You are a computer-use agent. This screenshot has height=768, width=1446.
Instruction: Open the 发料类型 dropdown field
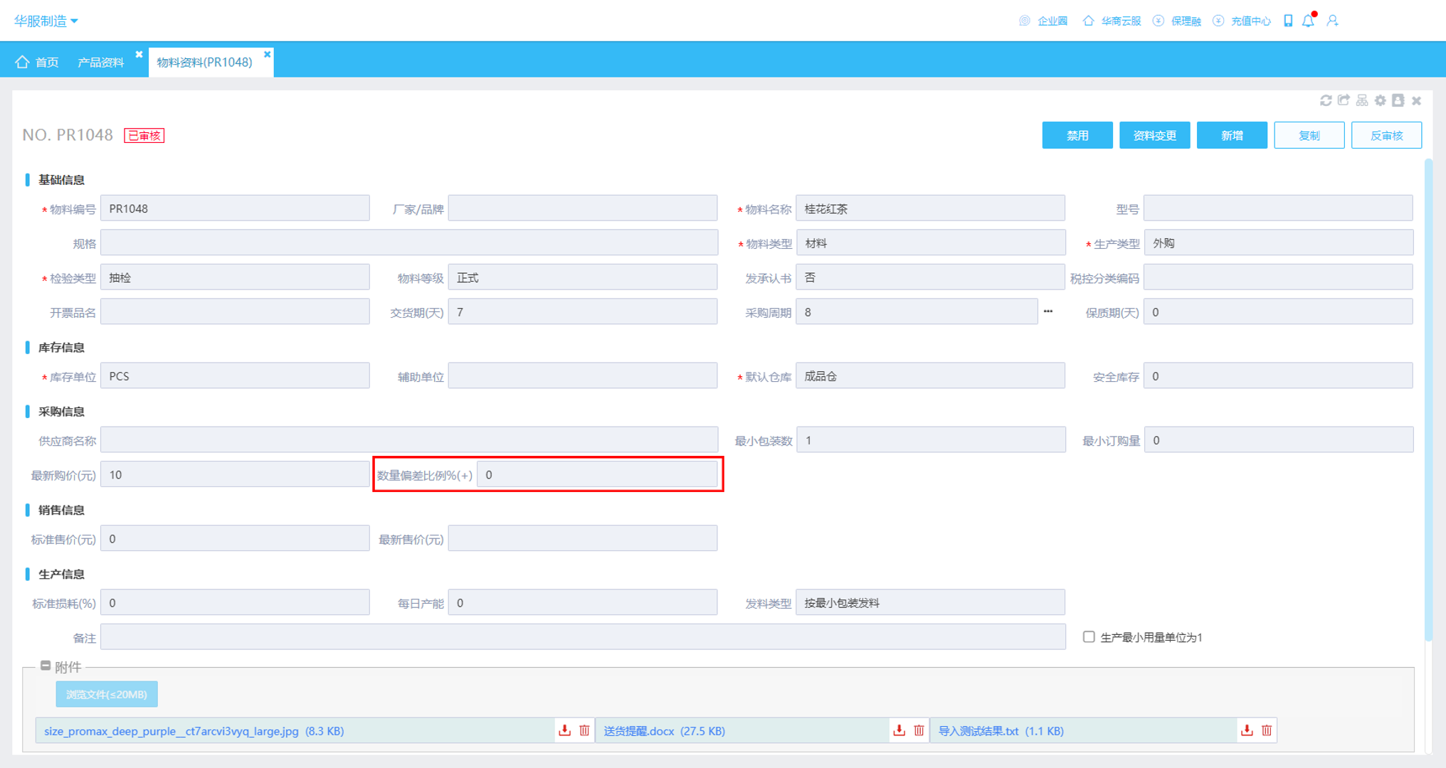tap(930, 603)
